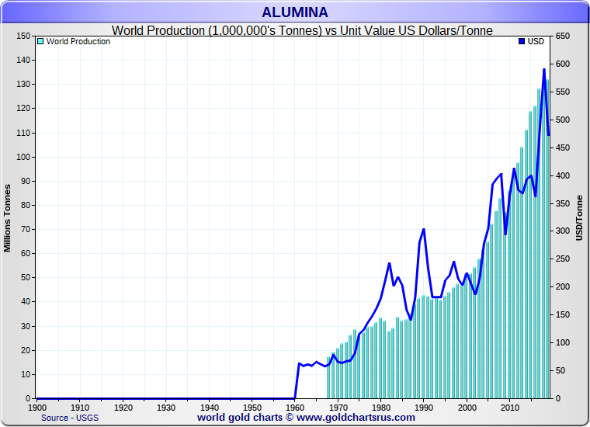Click the 1960 year label on x-axis
Image resolution: width=590 pixels, height=427 pixels.
pos(295,407)
